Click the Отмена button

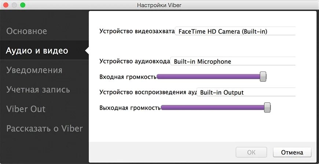(292, 152)
